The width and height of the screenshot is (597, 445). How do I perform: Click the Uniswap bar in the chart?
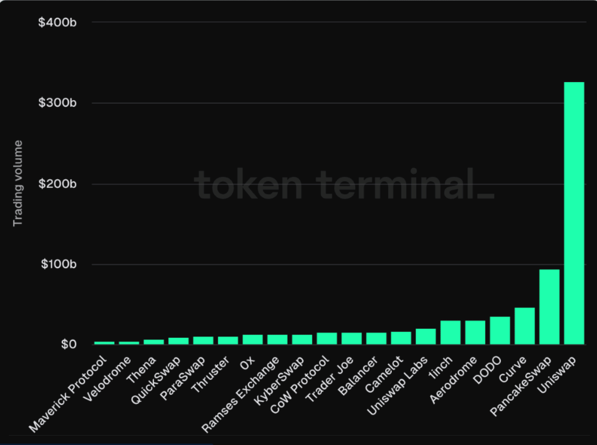pyautogui.click(x=574, y=213)
